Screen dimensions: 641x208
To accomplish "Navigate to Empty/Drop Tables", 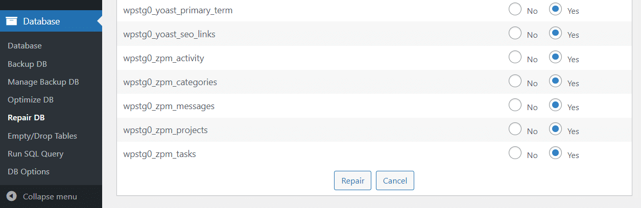I will tap(42, 136).
